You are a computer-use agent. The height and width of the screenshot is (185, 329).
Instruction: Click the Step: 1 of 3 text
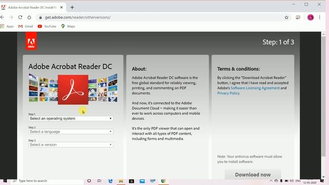(278, 42)
